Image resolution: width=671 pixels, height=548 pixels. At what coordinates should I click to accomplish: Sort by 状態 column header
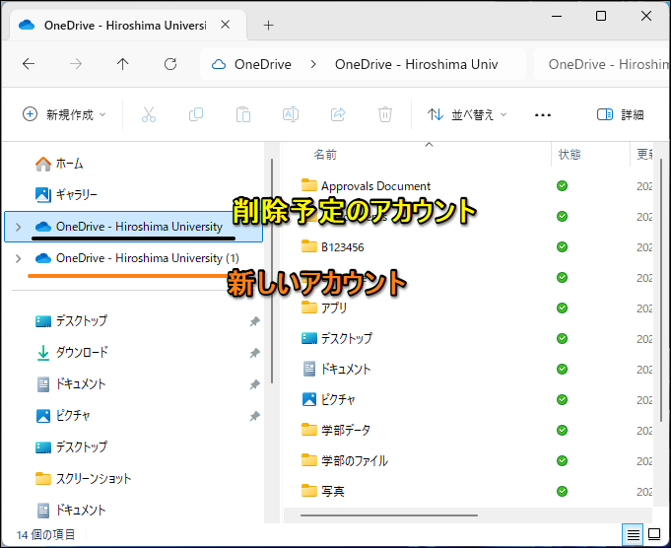(x=570, y=155)
